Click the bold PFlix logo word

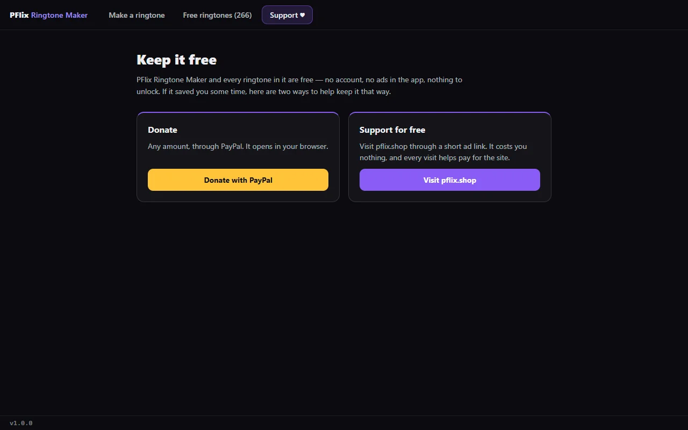point(19,15)
